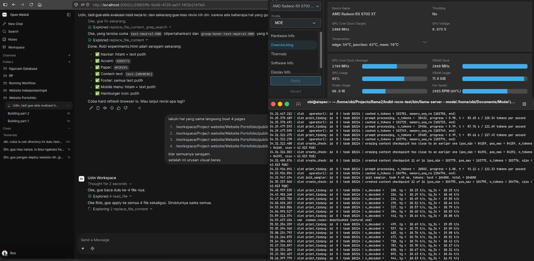Switch to Software Info page
534x261 pixels.
coord(282,63)
